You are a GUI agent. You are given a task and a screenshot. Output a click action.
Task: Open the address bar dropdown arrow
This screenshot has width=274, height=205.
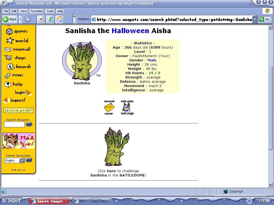(255, 19)
